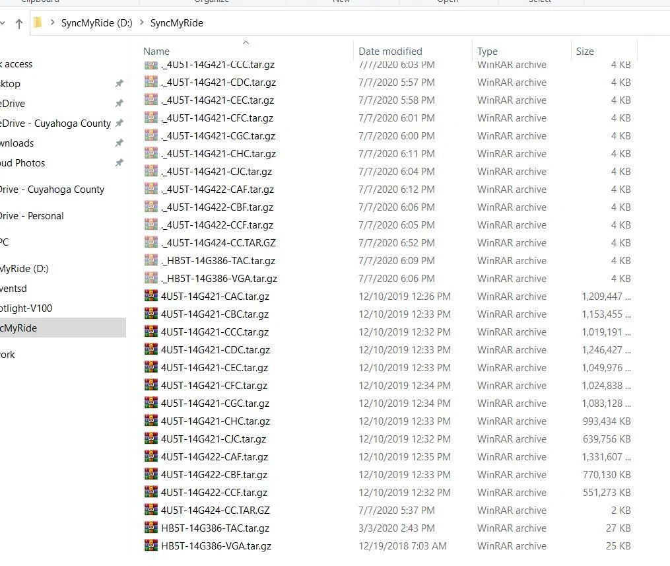Click the WinRAR icon of 4U5T-14G421-CJC.tar.gz
The image size is (670, 566).
click(151, 439)
